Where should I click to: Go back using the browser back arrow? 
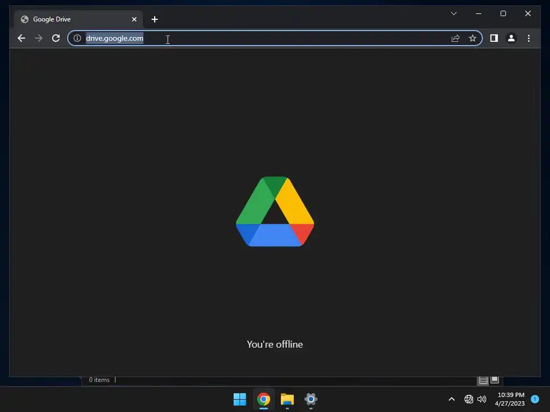click(x=21, y=38)
